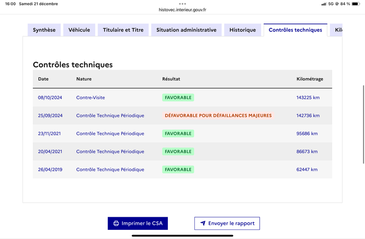Select date 08/10/2024
The width and height of the screenshot is (365, 239).
click(x=50, y=97)
